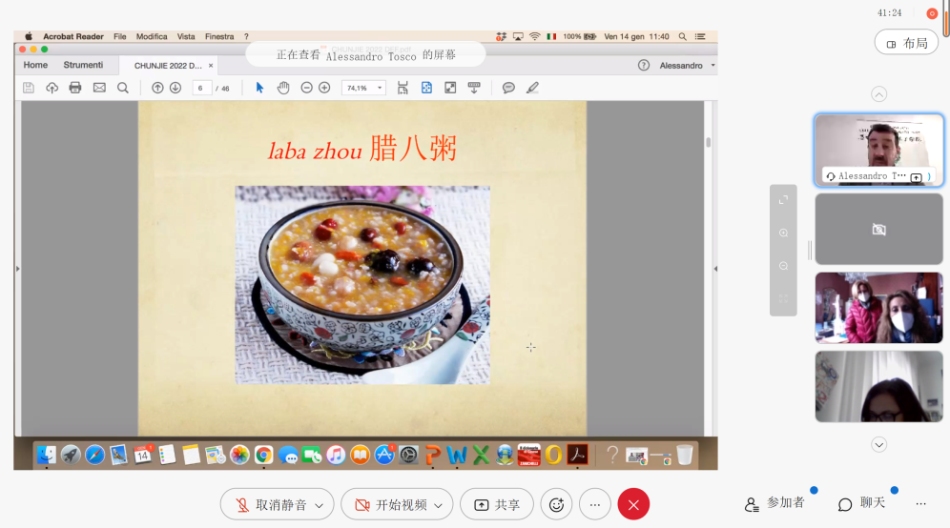Open audio options arrow next to 取消静音

(320, 505)
